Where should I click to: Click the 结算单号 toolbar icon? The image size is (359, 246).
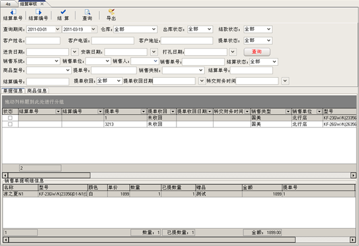click(x=13, y=14)
